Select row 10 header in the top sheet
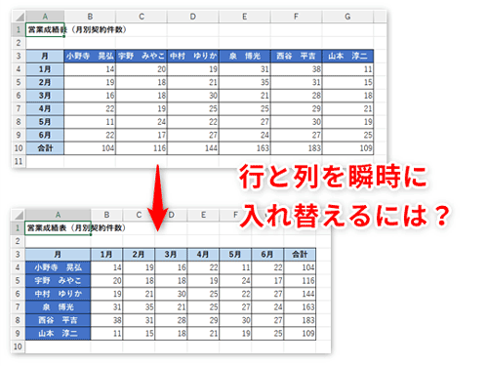Screen dimensions: 488x366 (19, 148)
